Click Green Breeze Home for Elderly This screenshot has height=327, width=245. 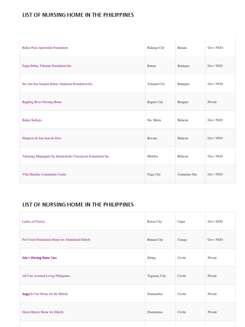pyautogui.click(x=43, y=312)
